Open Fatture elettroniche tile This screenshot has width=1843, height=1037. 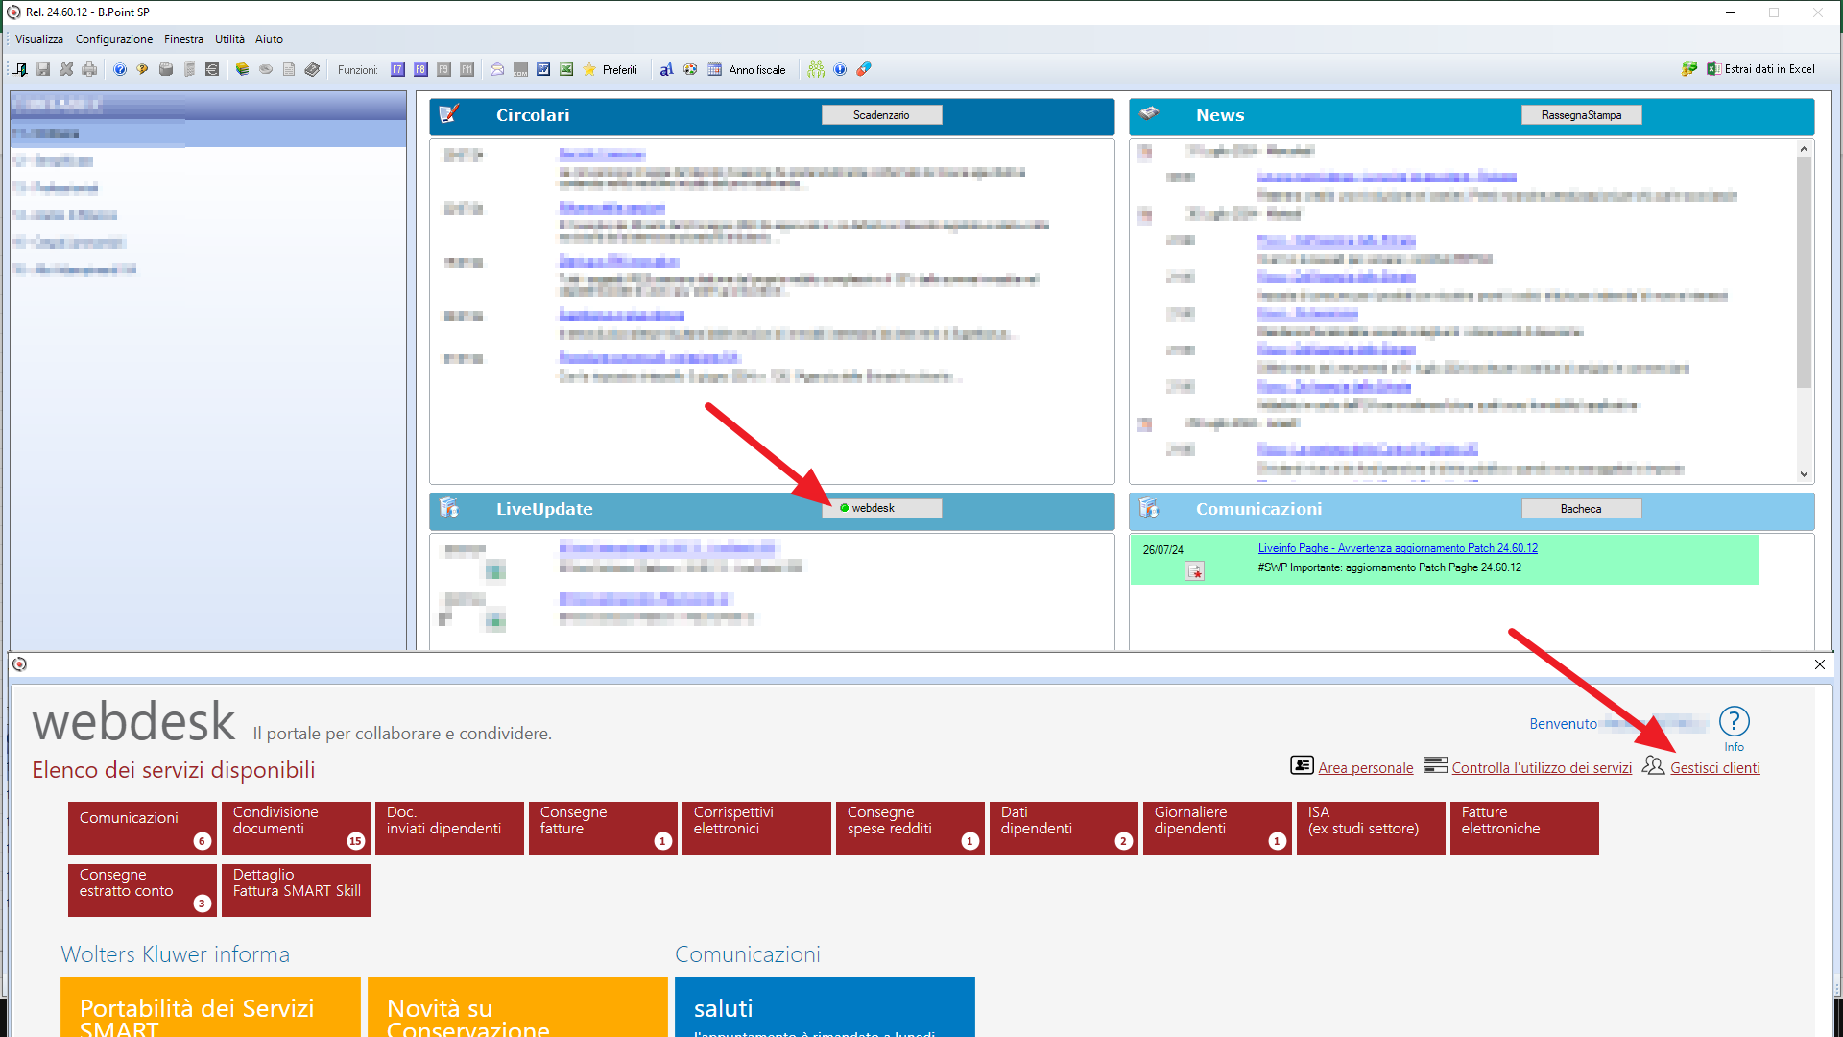pyautogui.click(x=1524, y=828)
